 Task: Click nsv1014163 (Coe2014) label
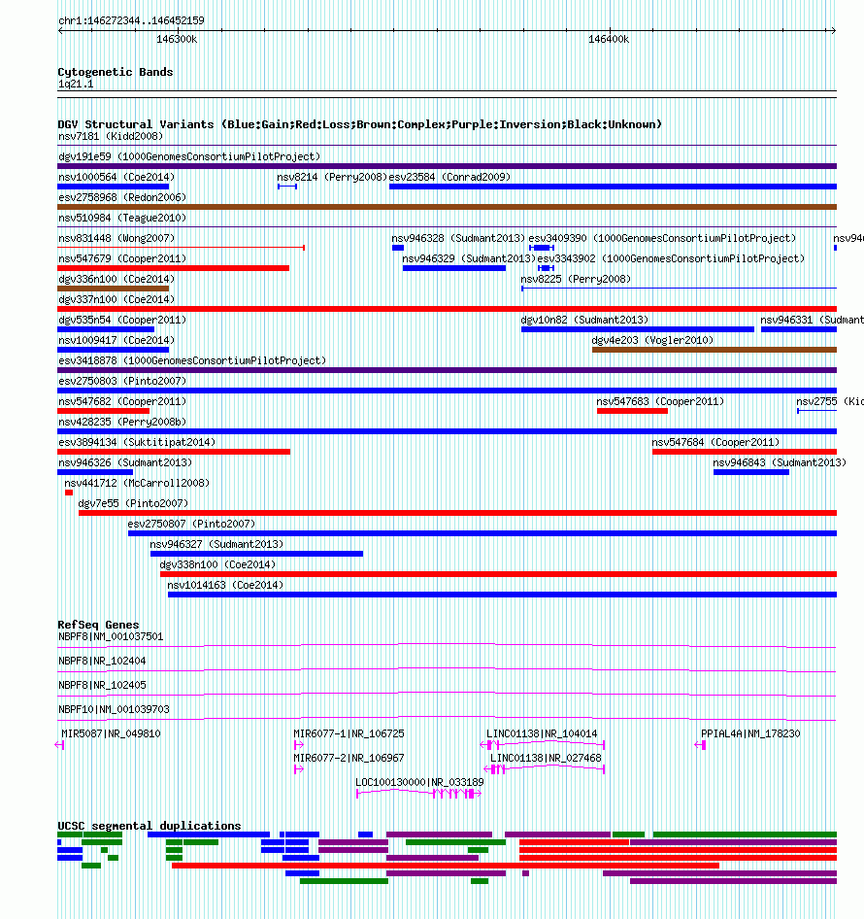pos(225,586)
